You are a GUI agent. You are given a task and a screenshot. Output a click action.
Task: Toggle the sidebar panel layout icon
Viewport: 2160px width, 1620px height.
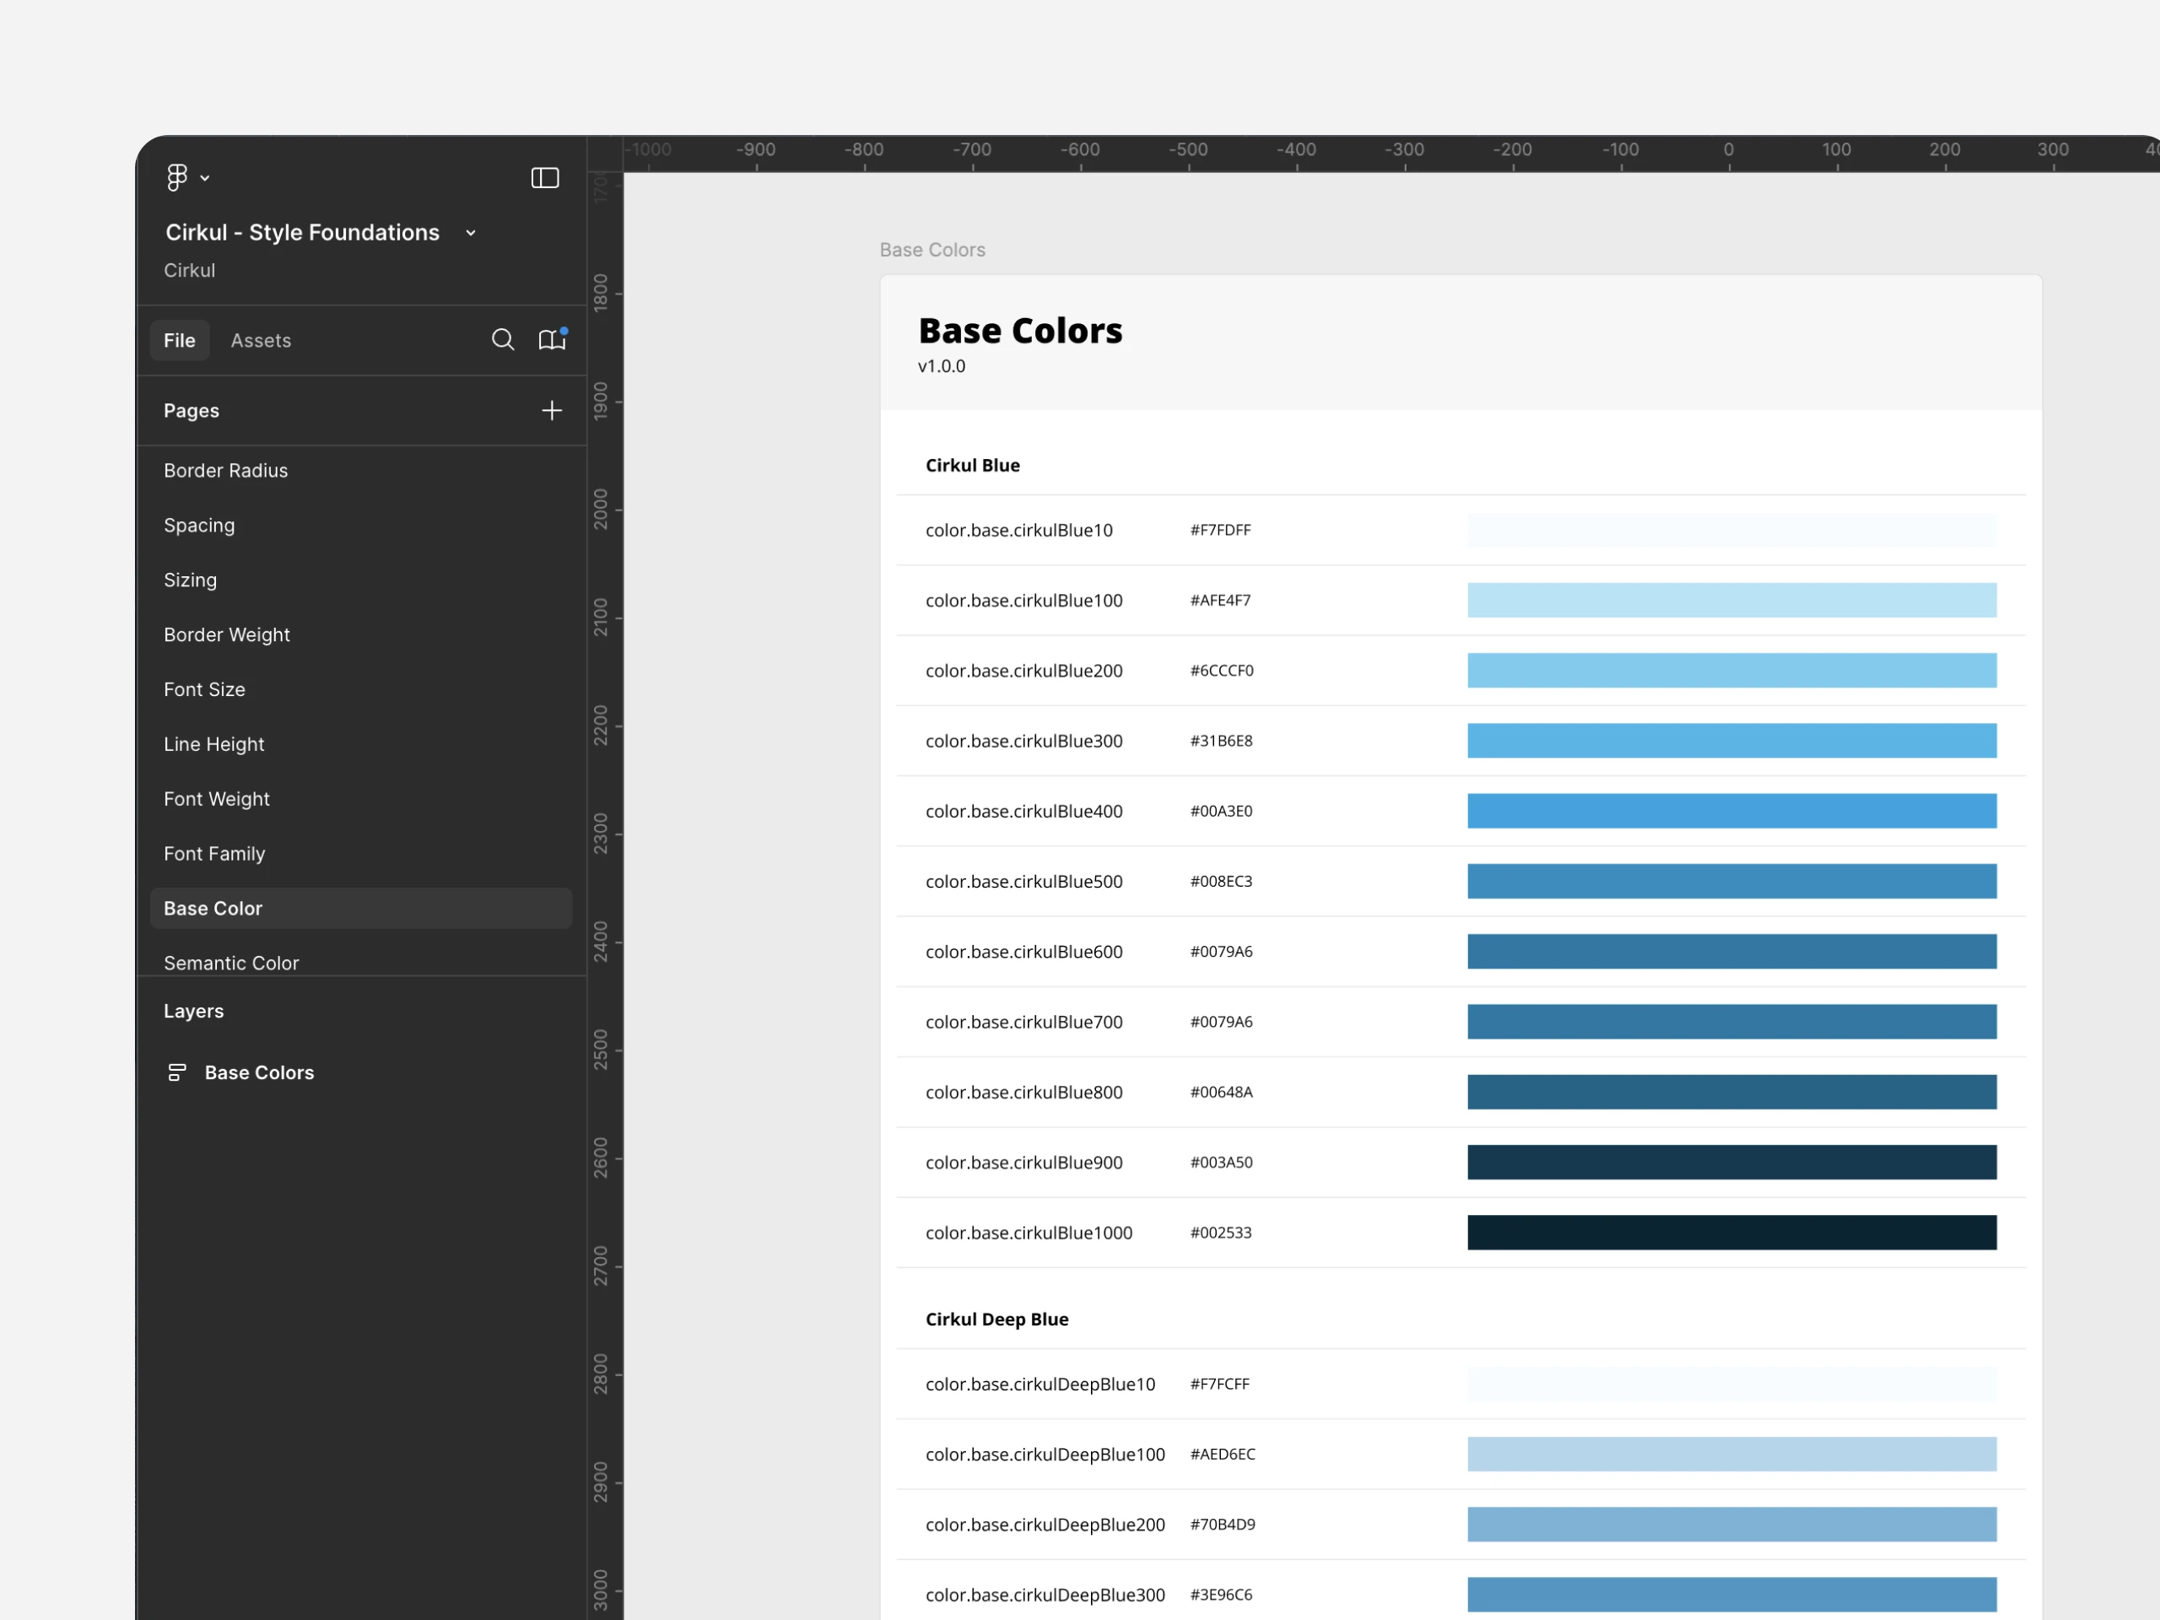pos(545,178)
